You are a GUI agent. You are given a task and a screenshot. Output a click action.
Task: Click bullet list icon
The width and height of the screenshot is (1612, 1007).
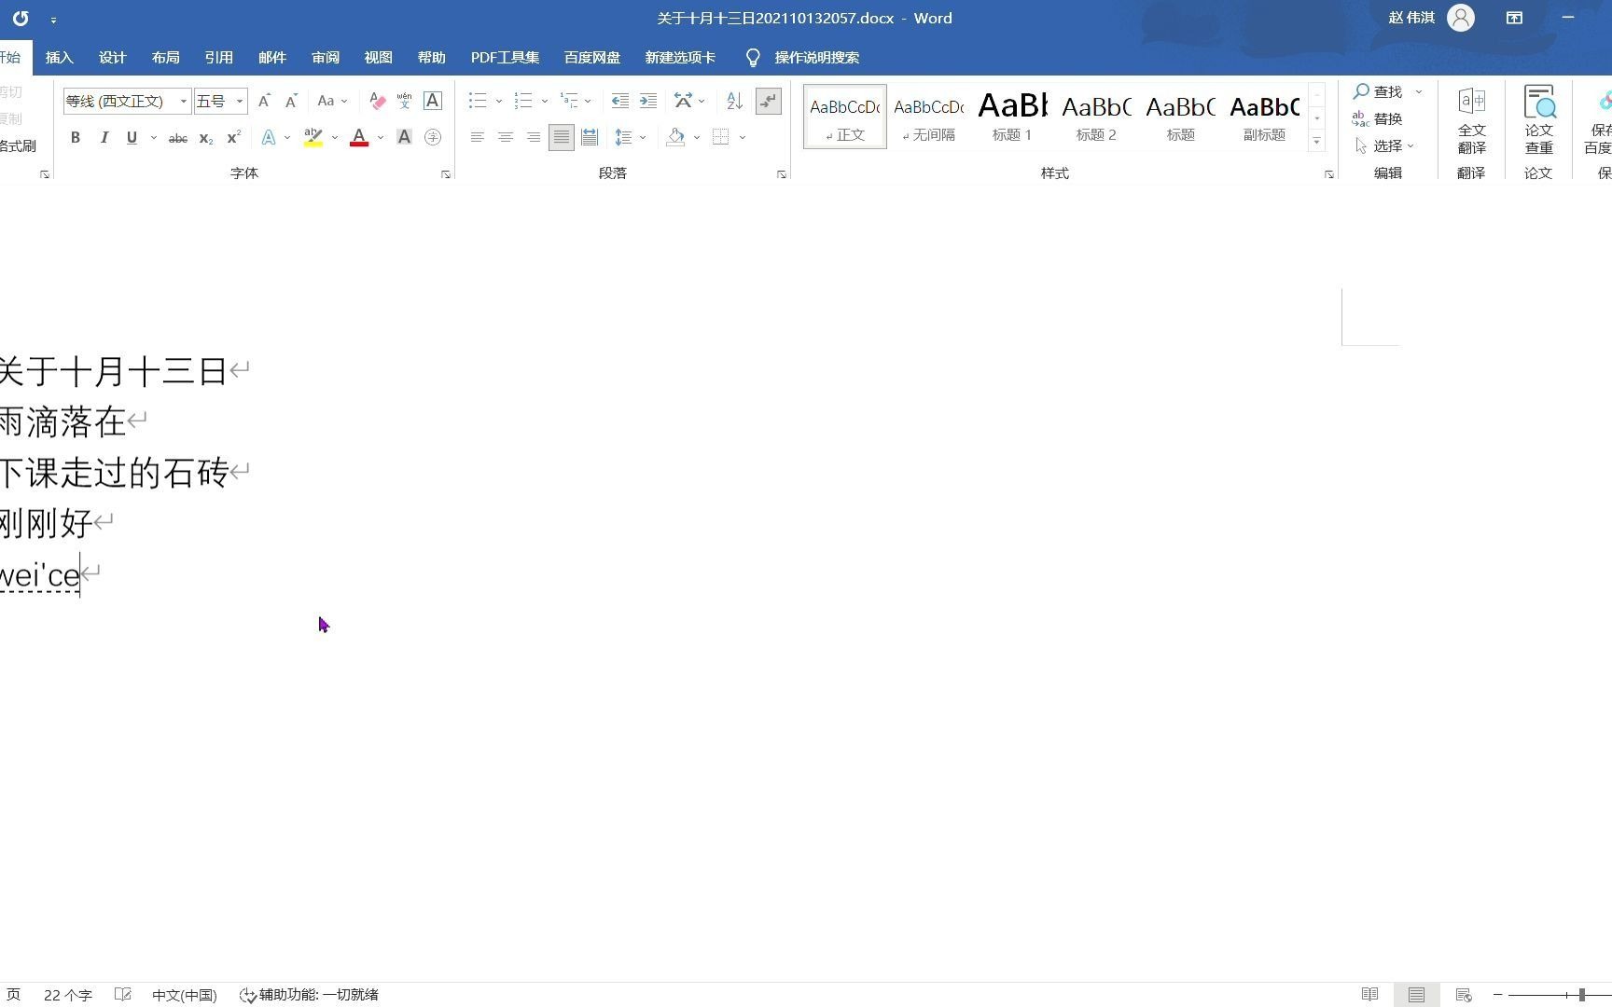point(478,101)
